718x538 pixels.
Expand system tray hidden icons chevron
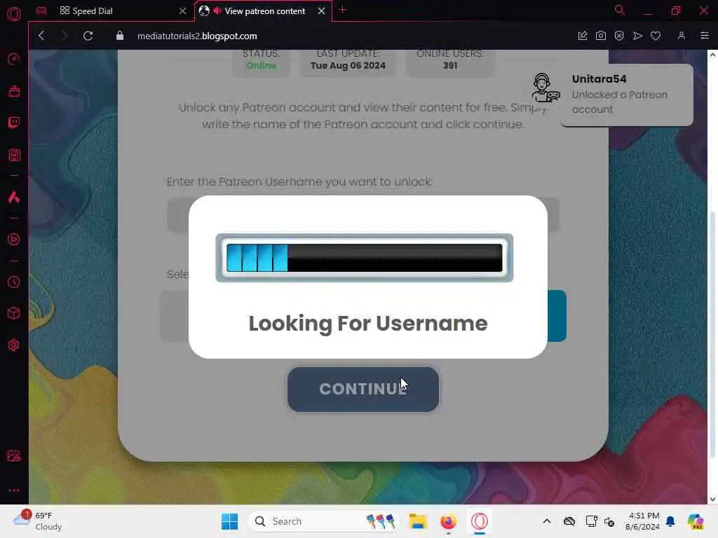[547, 521]
